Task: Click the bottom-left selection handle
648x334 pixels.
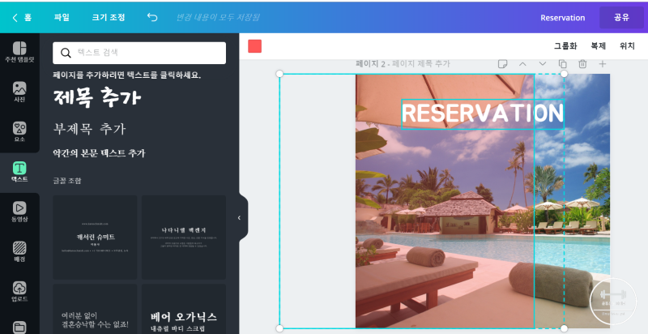Action: 279,328
